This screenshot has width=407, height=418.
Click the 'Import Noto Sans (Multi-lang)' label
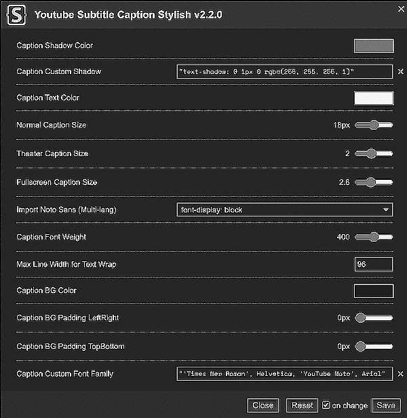coord(66,210)
